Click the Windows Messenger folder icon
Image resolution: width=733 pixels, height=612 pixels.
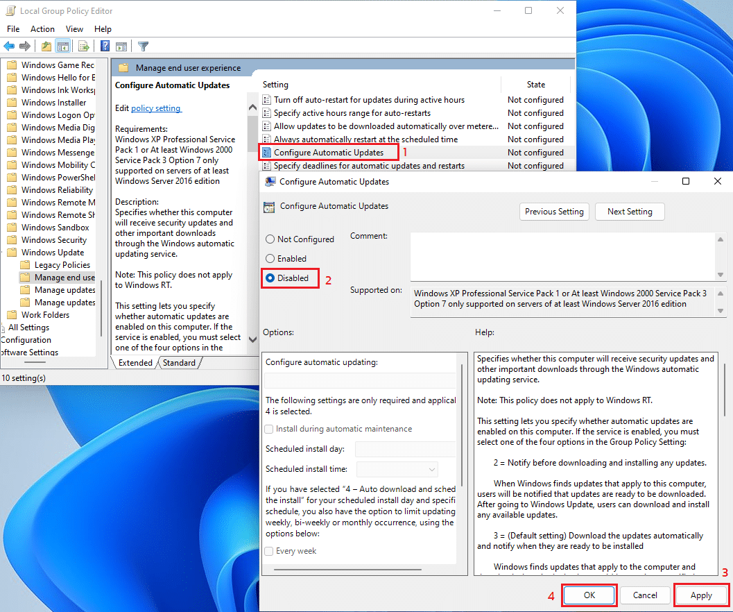pyautogui.click(x=12, y=153)
